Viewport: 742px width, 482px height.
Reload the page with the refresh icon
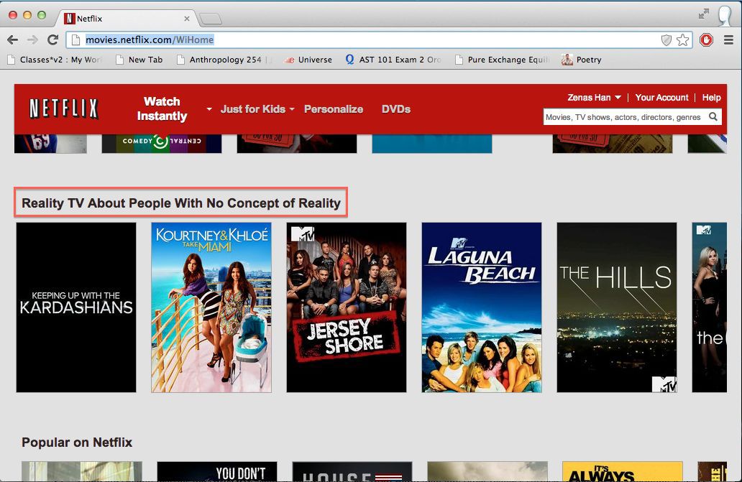coord(52,40)
